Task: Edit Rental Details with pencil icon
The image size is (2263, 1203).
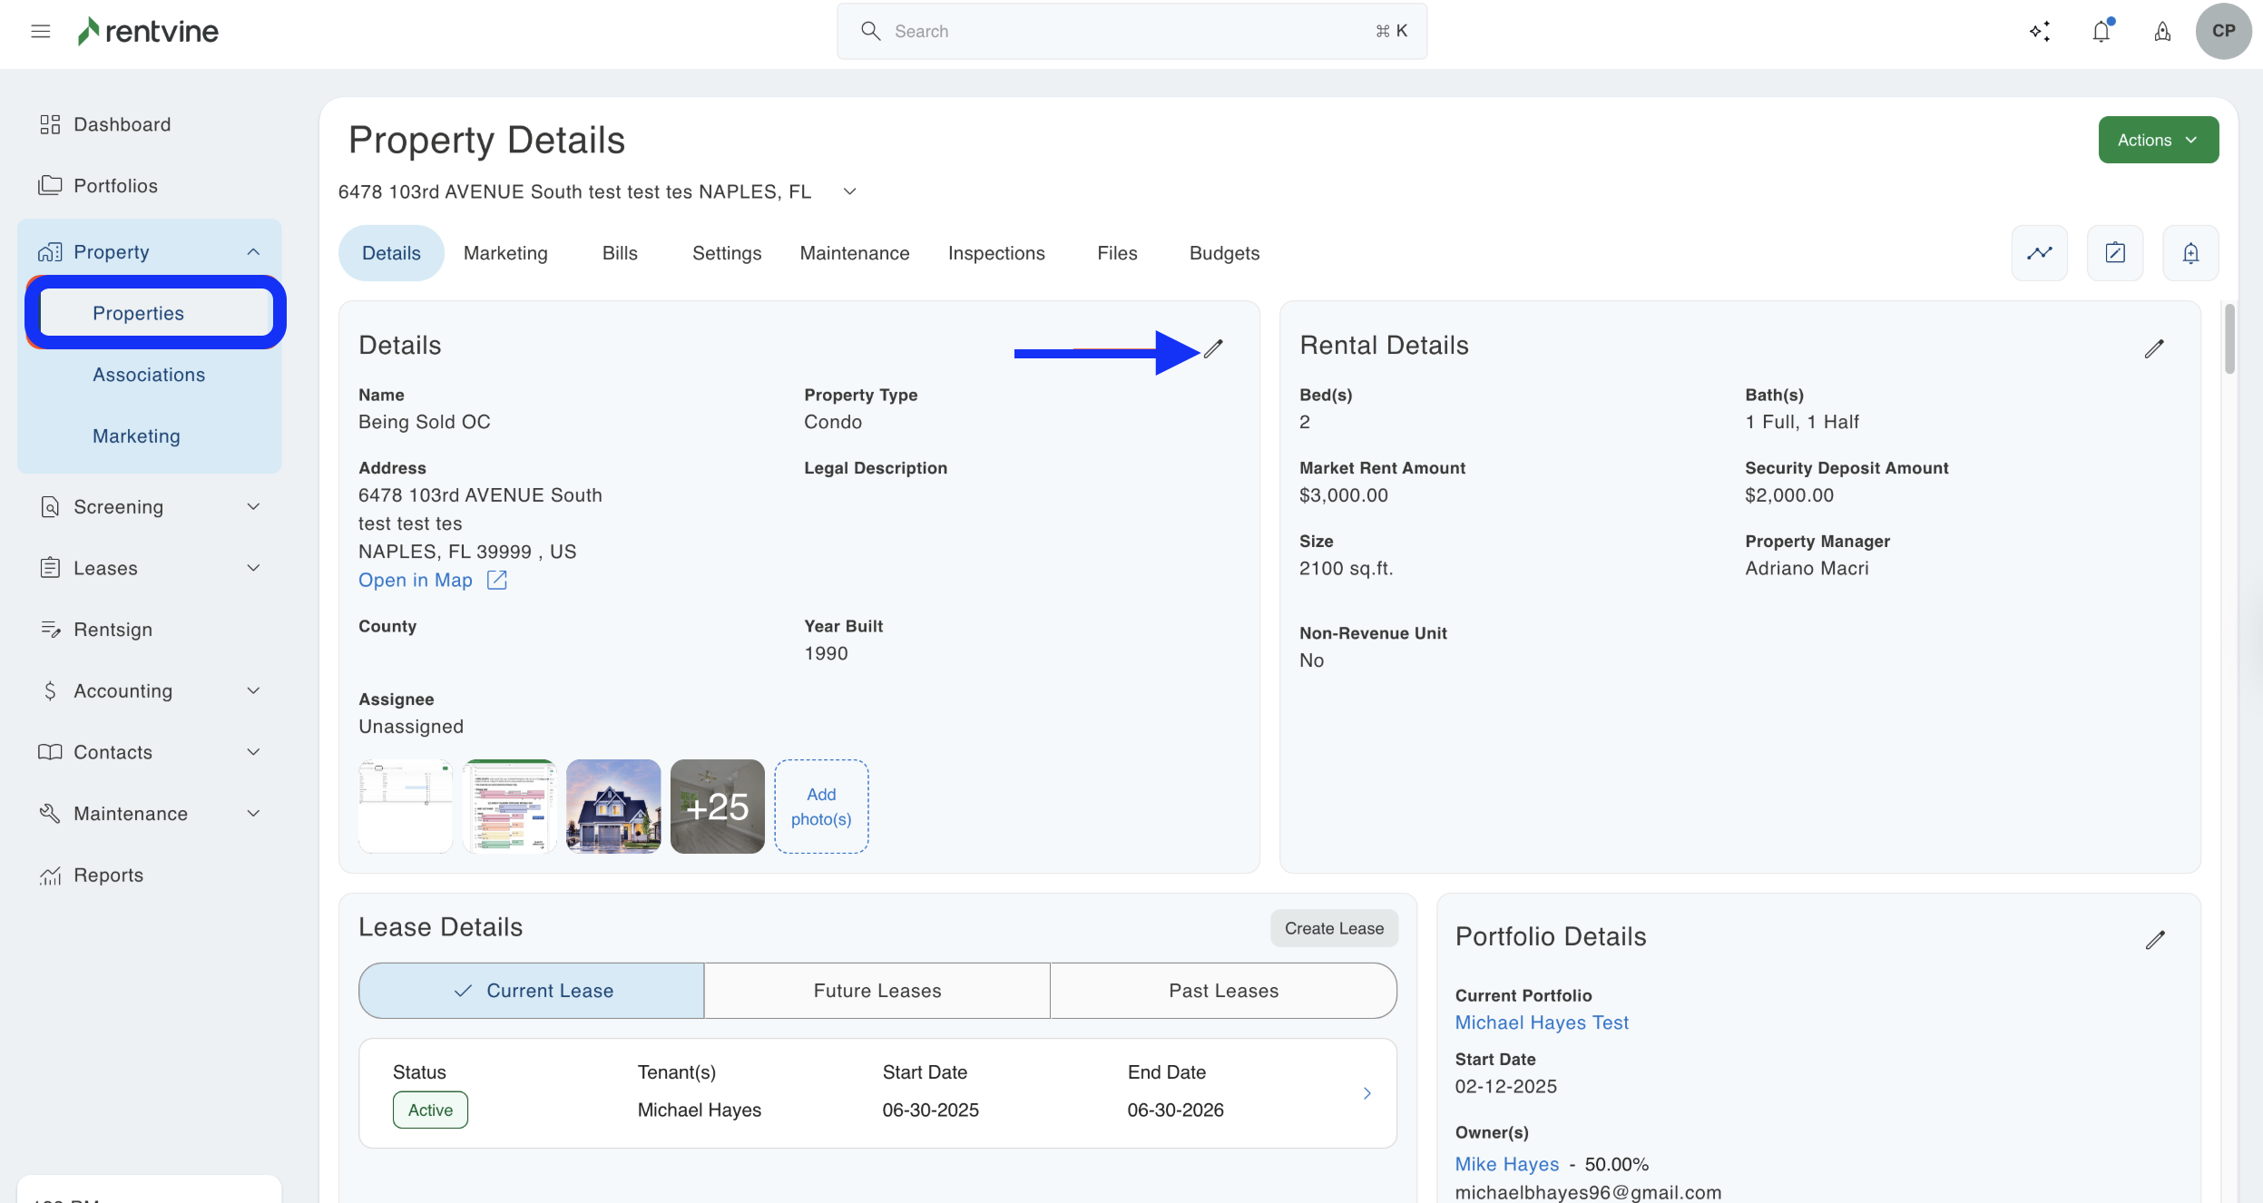Action: pos(2154,348)
